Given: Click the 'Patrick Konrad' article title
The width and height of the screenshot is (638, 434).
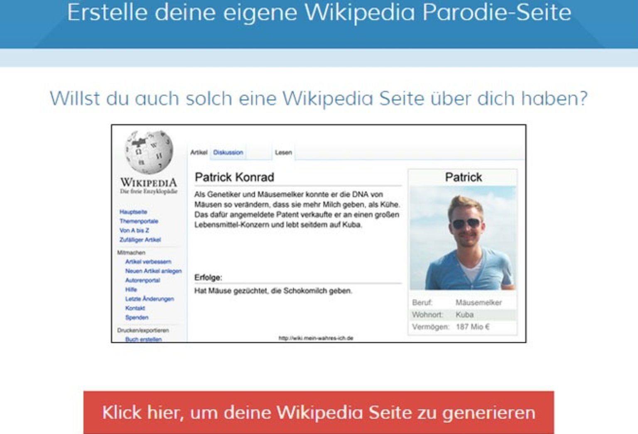Looking at the screenshot, I should coord(234,177).
